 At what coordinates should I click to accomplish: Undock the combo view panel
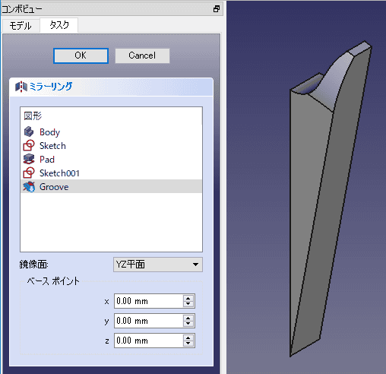point(217,9)
